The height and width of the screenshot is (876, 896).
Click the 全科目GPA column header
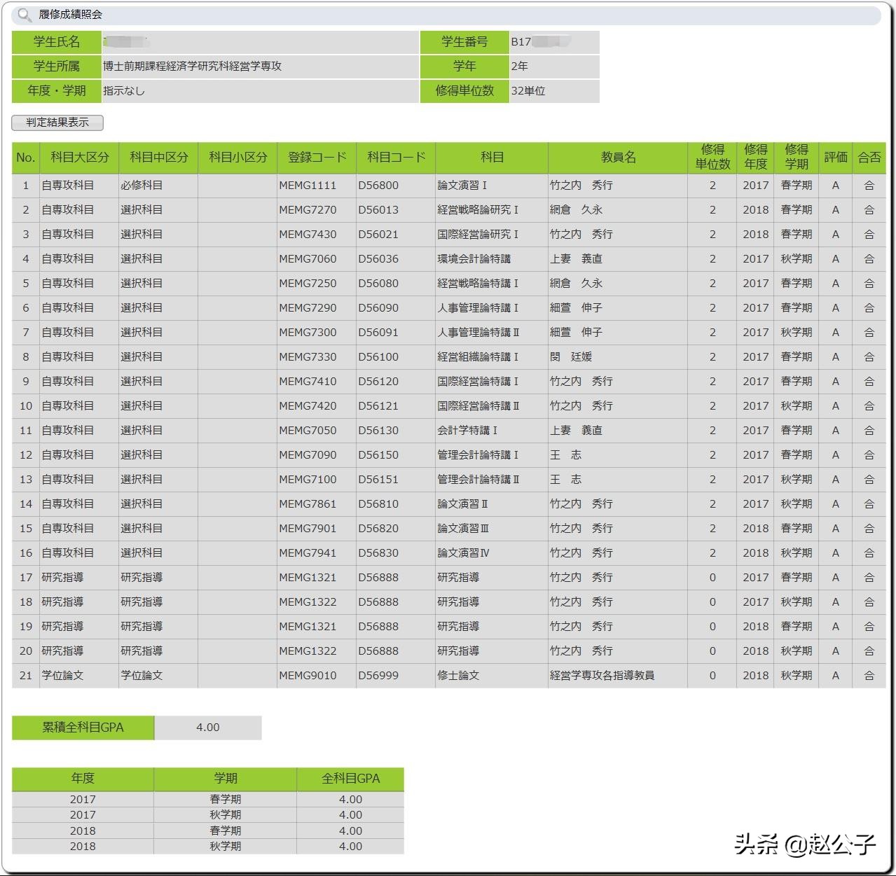pyautogui.click(x=350, y=779)
